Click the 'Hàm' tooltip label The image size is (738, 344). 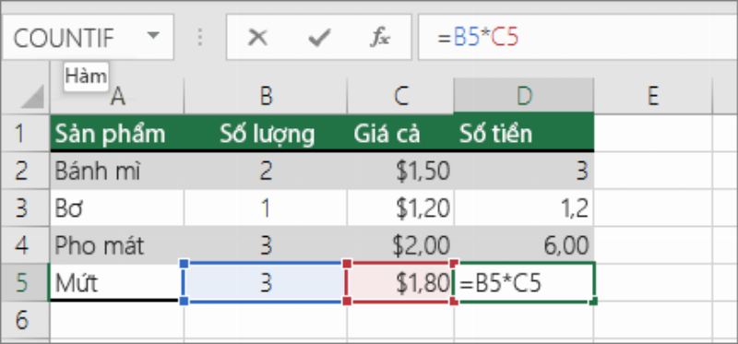pos(86,76)
